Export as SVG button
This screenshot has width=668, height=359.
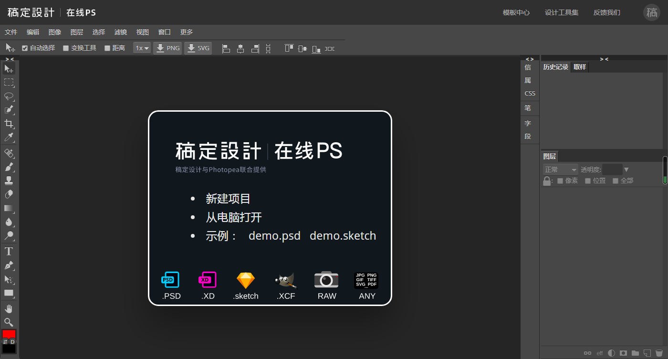click(198, 48)
